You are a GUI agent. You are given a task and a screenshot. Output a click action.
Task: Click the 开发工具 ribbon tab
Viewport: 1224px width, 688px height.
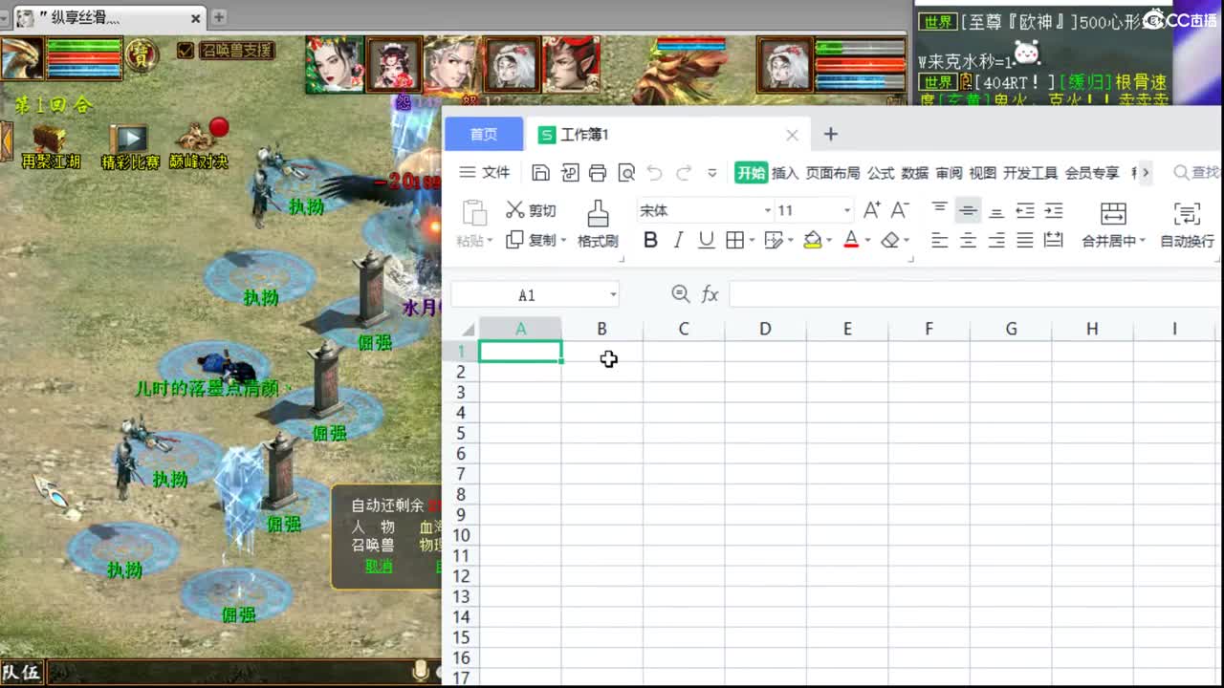click(x=1031, y=173)
